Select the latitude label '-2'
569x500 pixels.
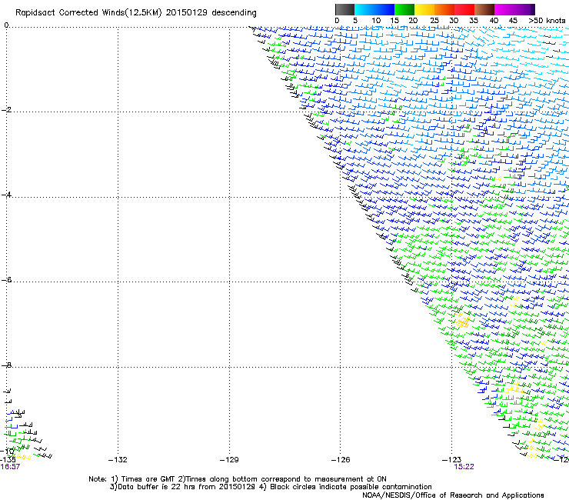pyautogui.click(x=6, y=110)
